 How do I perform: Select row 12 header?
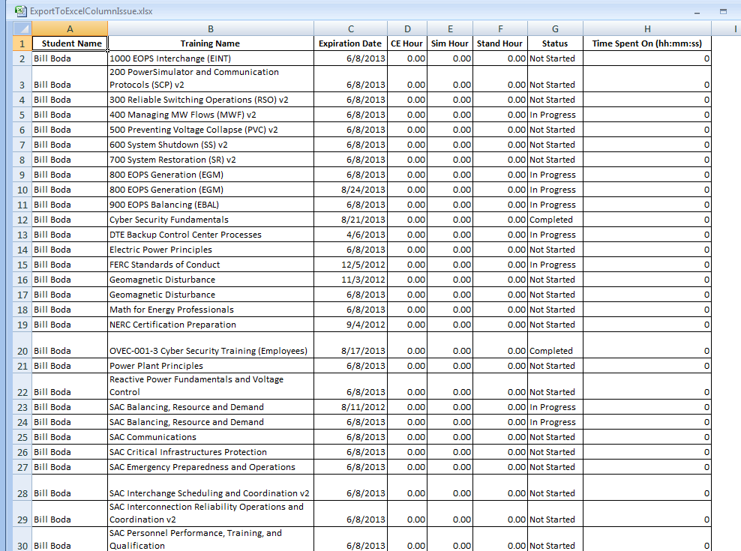click(x=22, y=220)
